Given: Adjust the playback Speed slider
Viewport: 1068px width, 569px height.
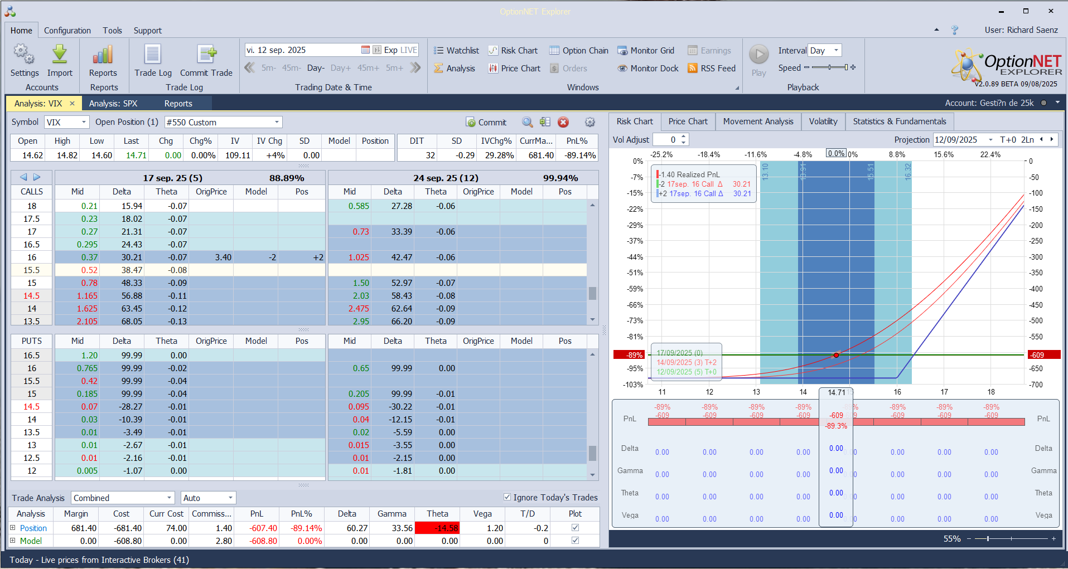Looking at the screenshot, I should pyautogui.click(x=830, y=67).
